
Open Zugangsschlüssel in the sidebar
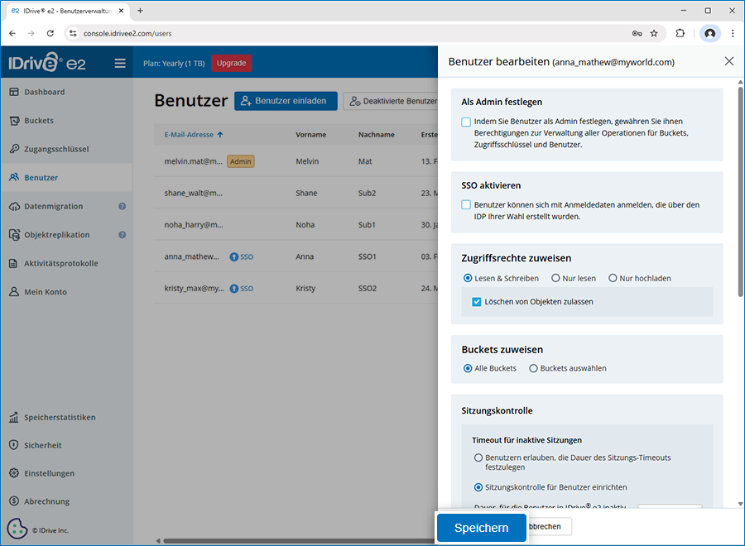(56, 149)
